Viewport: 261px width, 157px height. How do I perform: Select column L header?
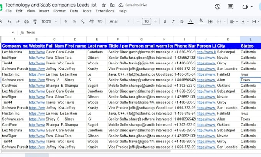tap(250, 40)
